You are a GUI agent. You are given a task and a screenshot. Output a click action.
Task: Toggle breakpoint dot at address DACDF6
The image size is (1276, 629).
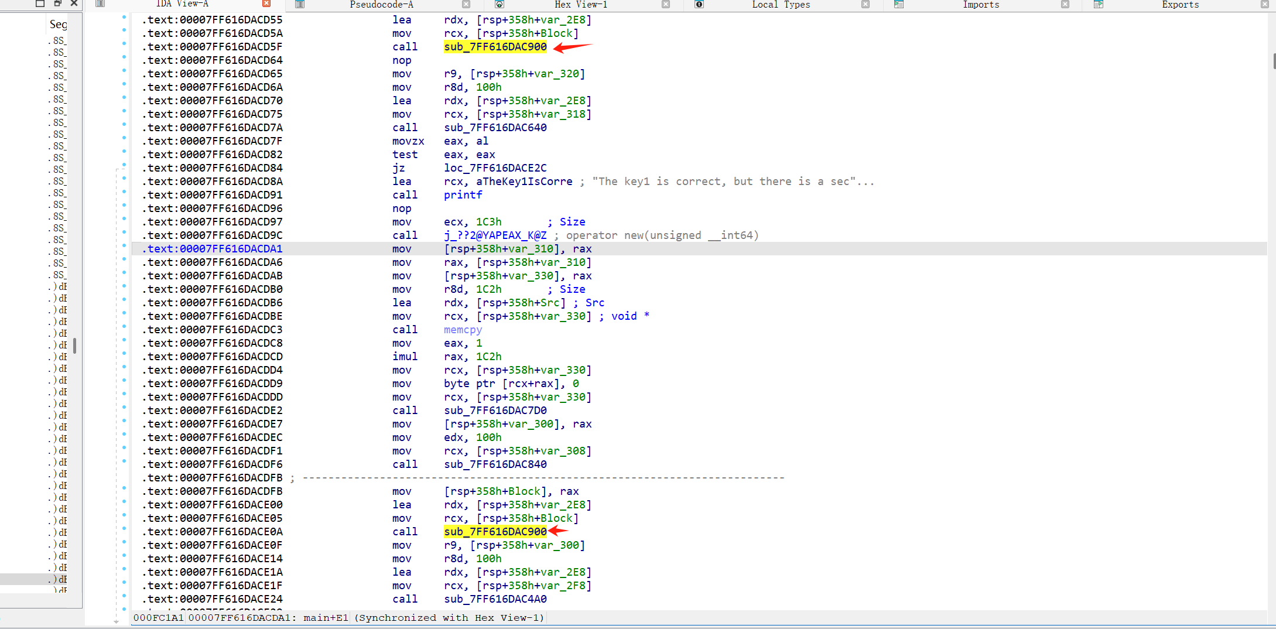pos(124,462)
